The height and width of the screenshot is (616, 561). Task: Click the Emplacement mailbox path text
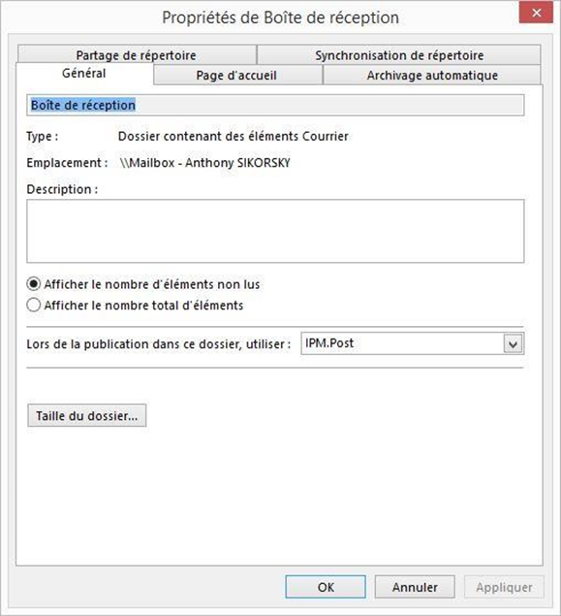205,163
